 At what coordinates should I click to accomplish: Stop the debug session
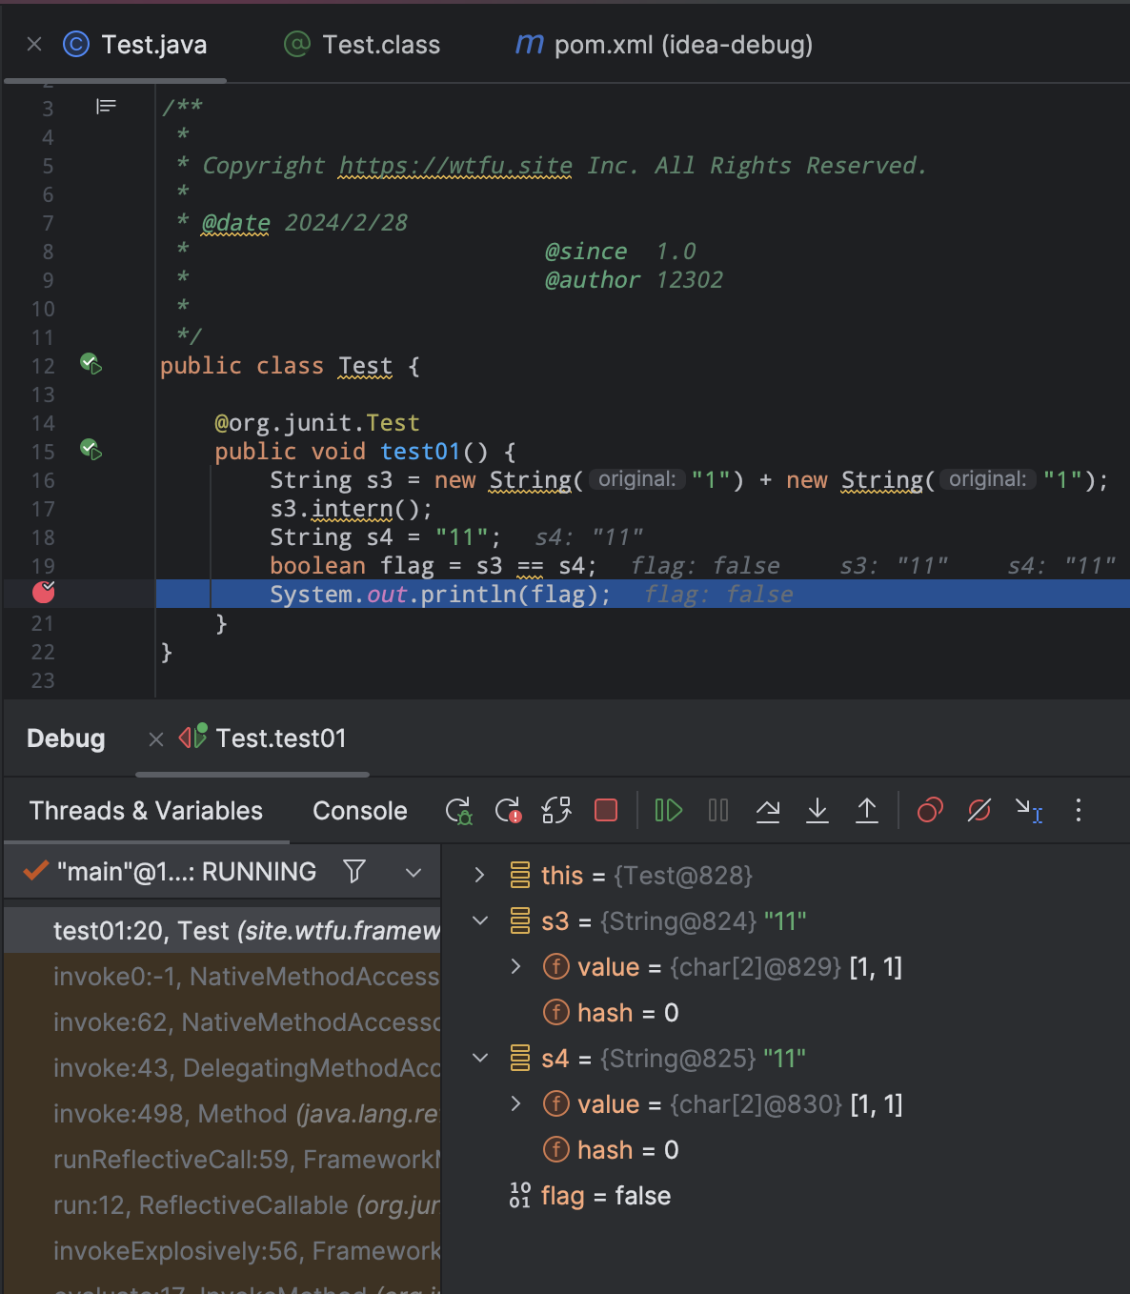[606, 811]
